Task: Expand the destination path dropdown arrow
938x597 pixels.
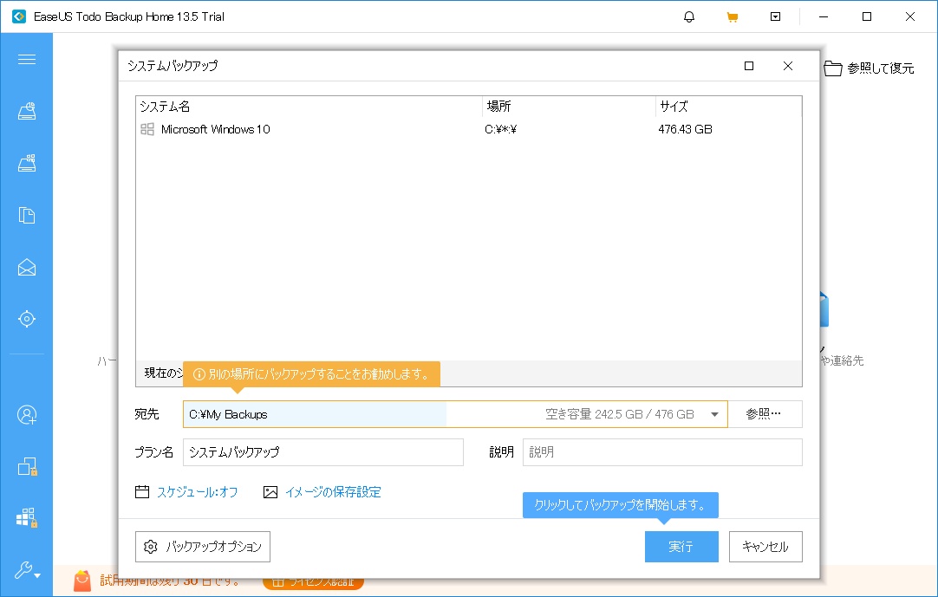Action: pyautogui.click(x=714, y=414)
